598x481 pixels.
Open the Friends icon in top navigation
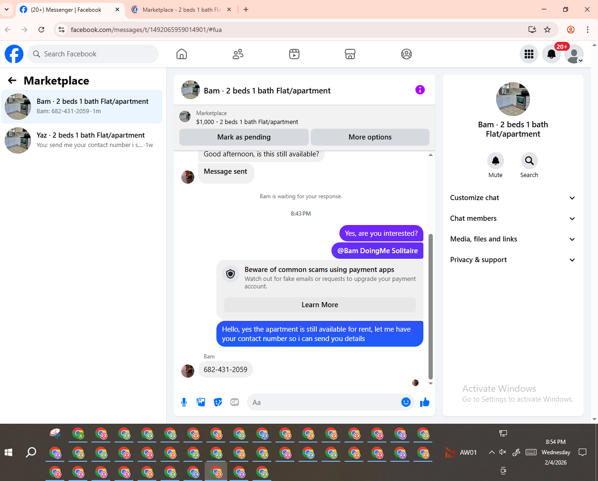tap(238, 54)
